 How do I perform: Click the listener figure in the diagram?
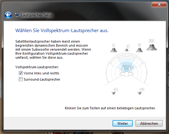coord(126,72)
